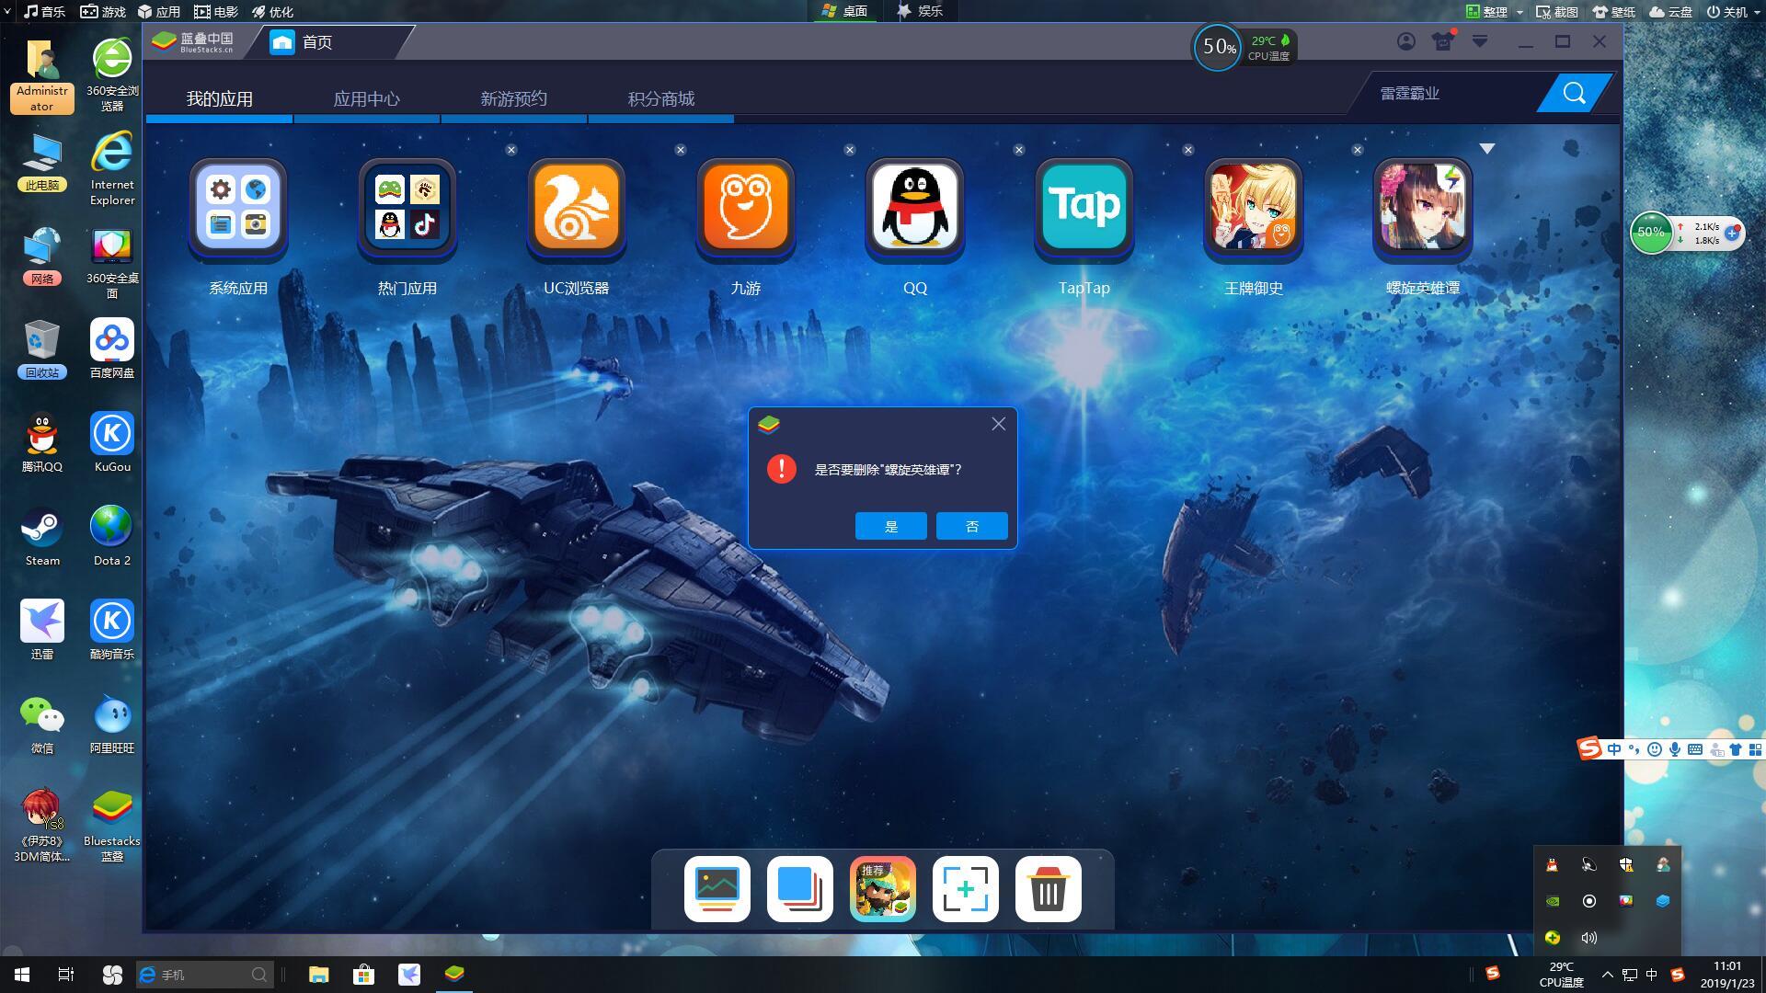1766x993 pixels.
Task: Click the 壁纸 wallpaper button
Action: click(1614, 12)
